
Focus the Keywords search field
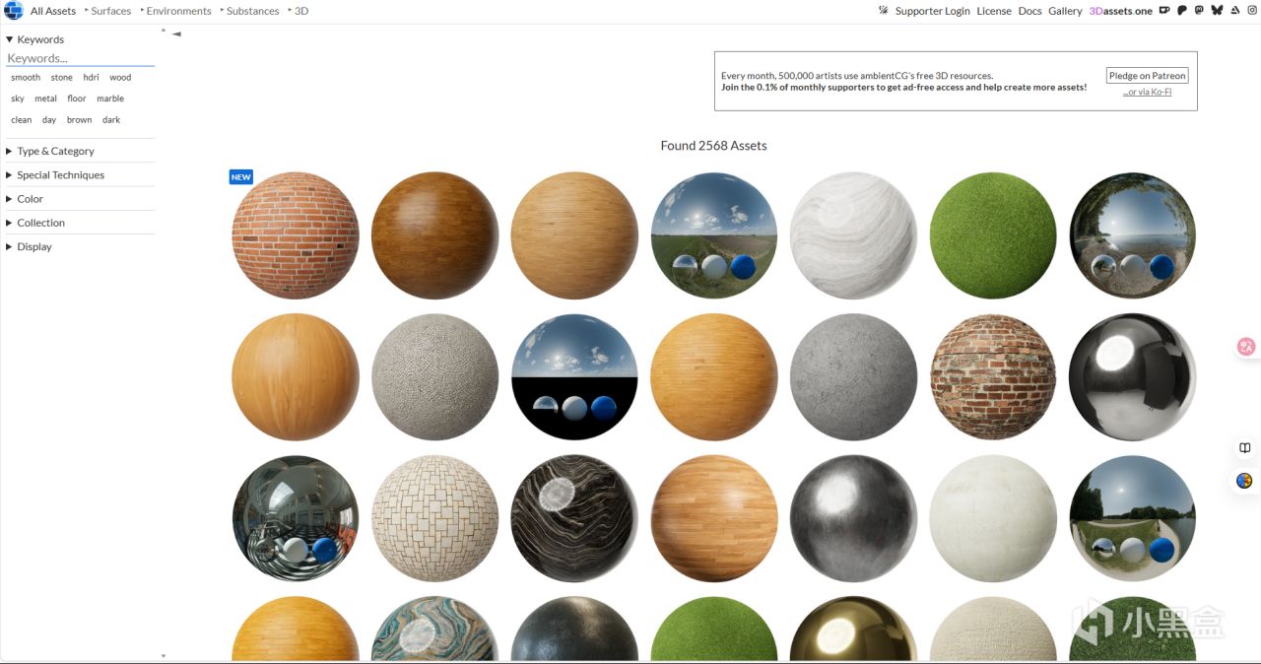[80, 58]
